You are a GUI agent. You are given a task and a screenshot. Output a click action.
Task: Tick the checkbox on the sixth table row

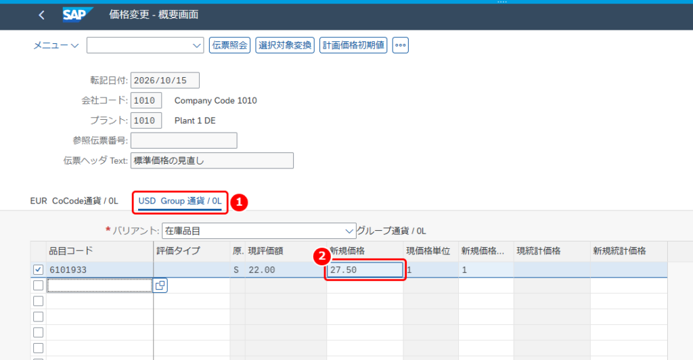[x=39, y=348]
